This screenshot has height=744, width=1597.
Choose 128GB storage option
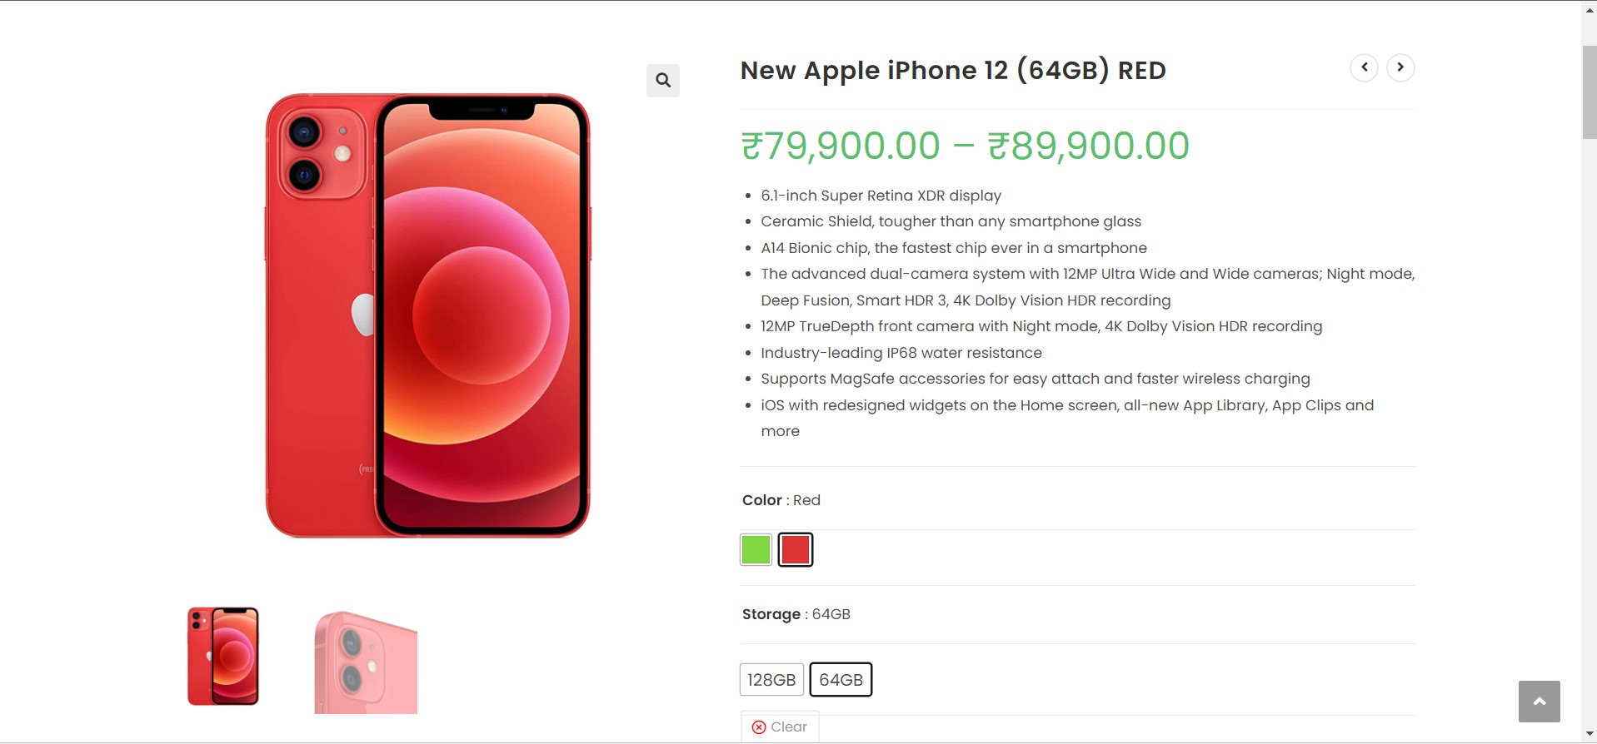[771, 680]
